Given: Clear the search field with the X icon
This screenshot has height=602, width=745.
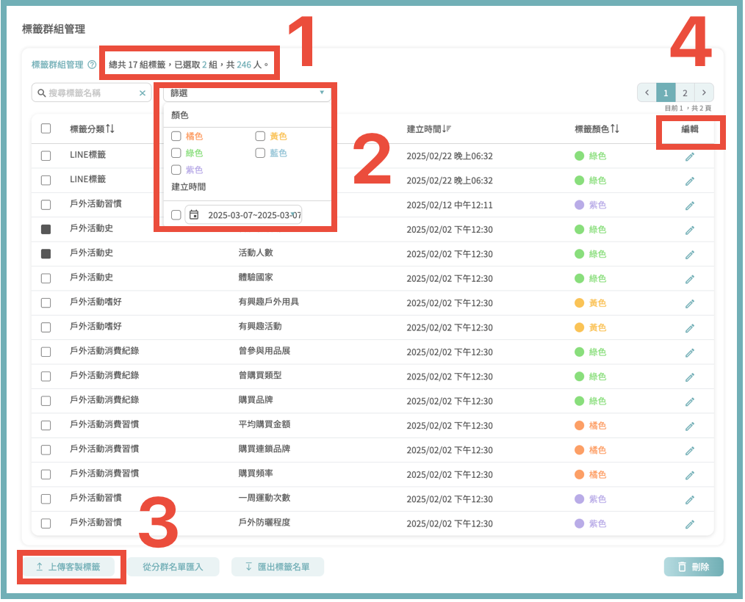Looking at the screenshot, I should (143, 93).
